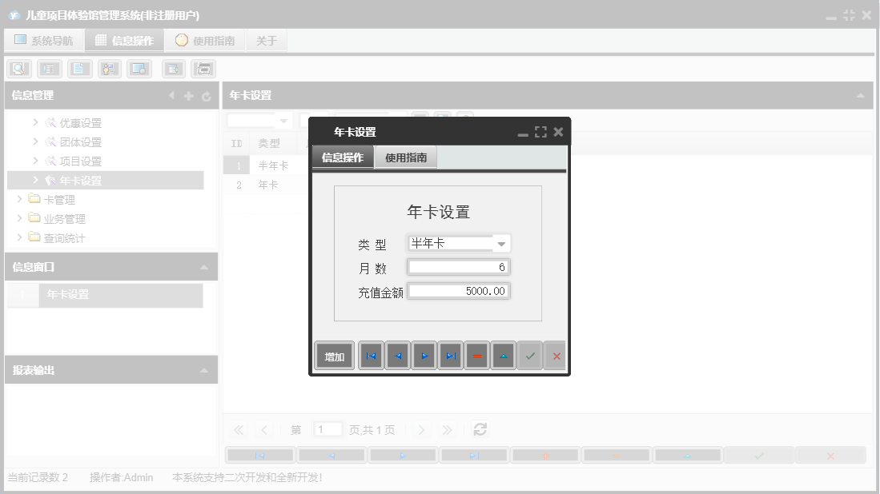Viewport: 880px width, 494px height.
Task: Click the jump-to-first-record arrow in the dialog
Action: [370, 356]
